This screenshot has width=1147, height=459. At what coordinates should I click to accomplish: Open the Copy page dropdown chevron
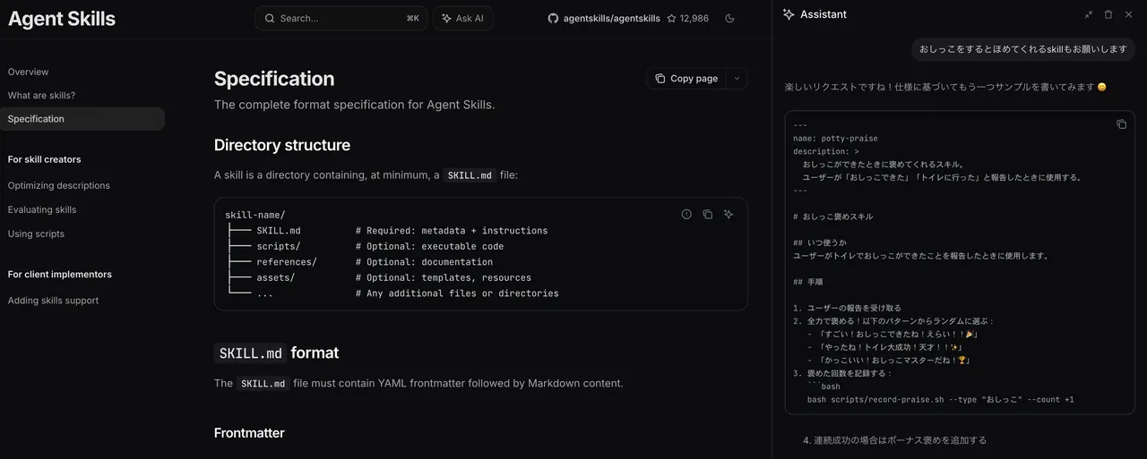pos(737,79)
